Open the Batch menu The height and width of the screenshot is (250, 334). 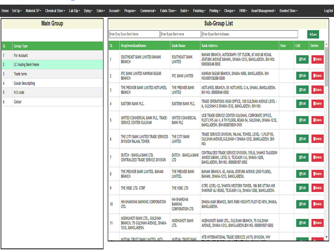(x=185, y=11)
